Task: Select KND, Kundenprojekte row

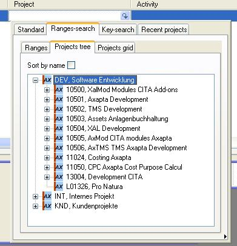Action: click(x=86, y=206)
